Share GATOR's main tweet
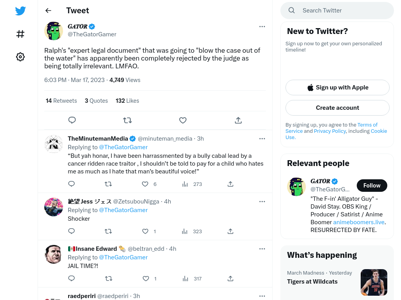 [238, 120]
